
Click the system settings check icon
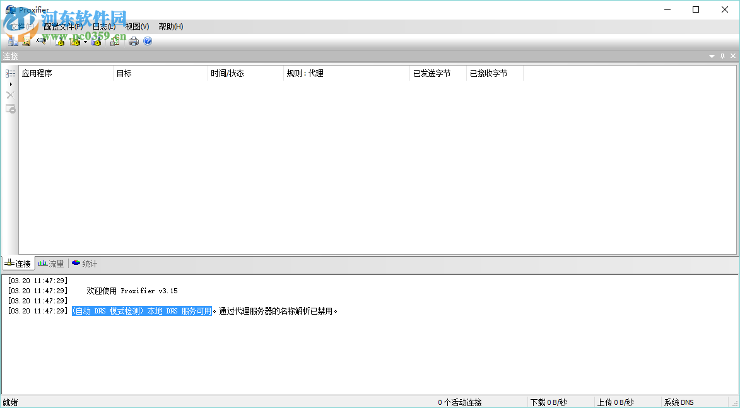115,41
